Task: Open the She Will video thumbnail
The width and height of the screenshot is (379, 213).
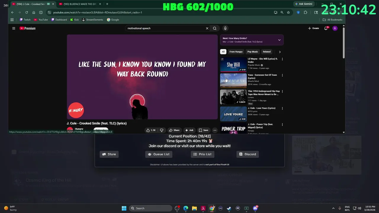Action: click(233, 64)
